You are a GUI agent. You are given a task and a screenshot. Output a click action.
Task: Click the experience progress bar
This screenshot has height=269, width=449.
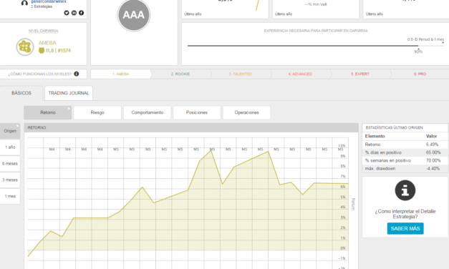tap(316, 46)
